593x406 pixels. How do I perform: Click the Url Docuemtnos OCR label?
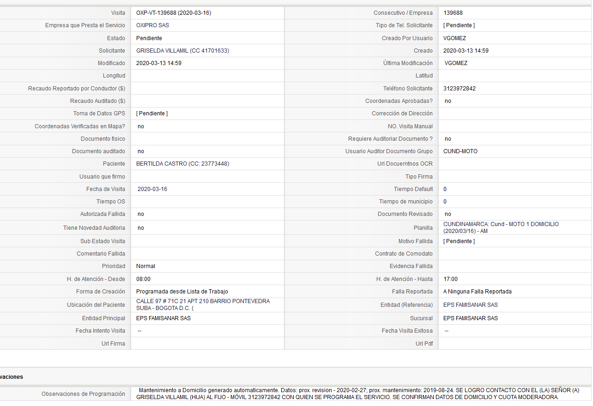pyautogui.click(x=405, y=164)
